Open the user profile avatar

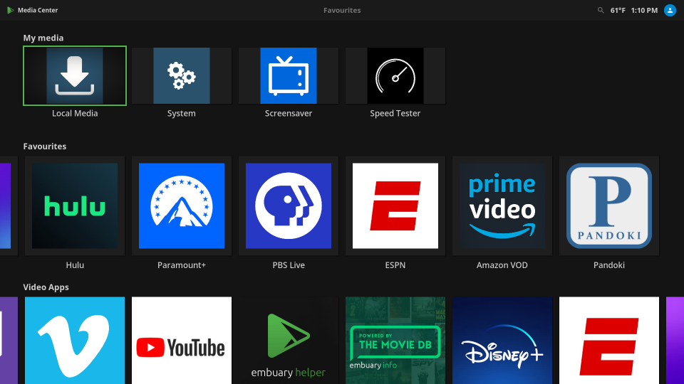[x=670, y=11]
